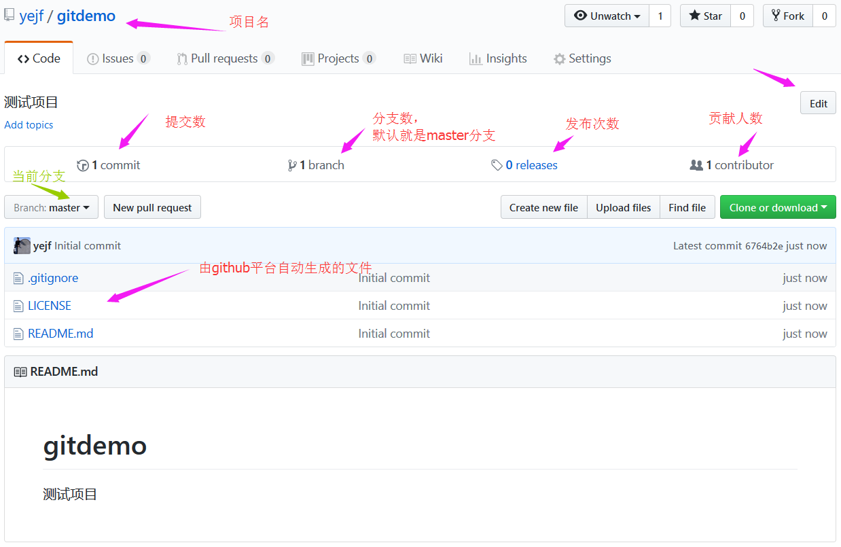The width and height of the screenshot is (841, 547).
Task: Open the Initial commit message beside yejf
Action: [88, 246]
